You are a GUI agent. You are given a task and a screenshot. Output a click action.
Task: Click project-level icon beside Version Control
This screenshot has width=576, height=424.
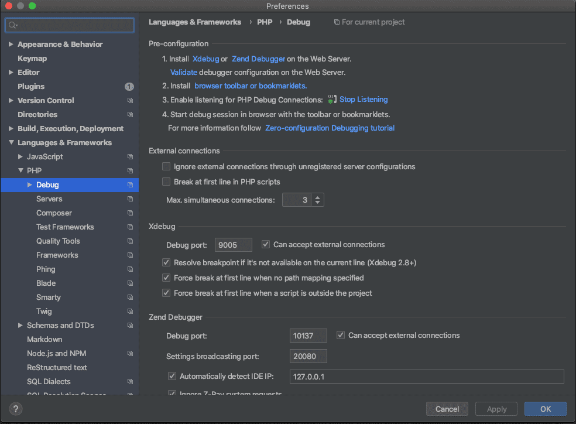pyautogui.click(x=130, y=101)
